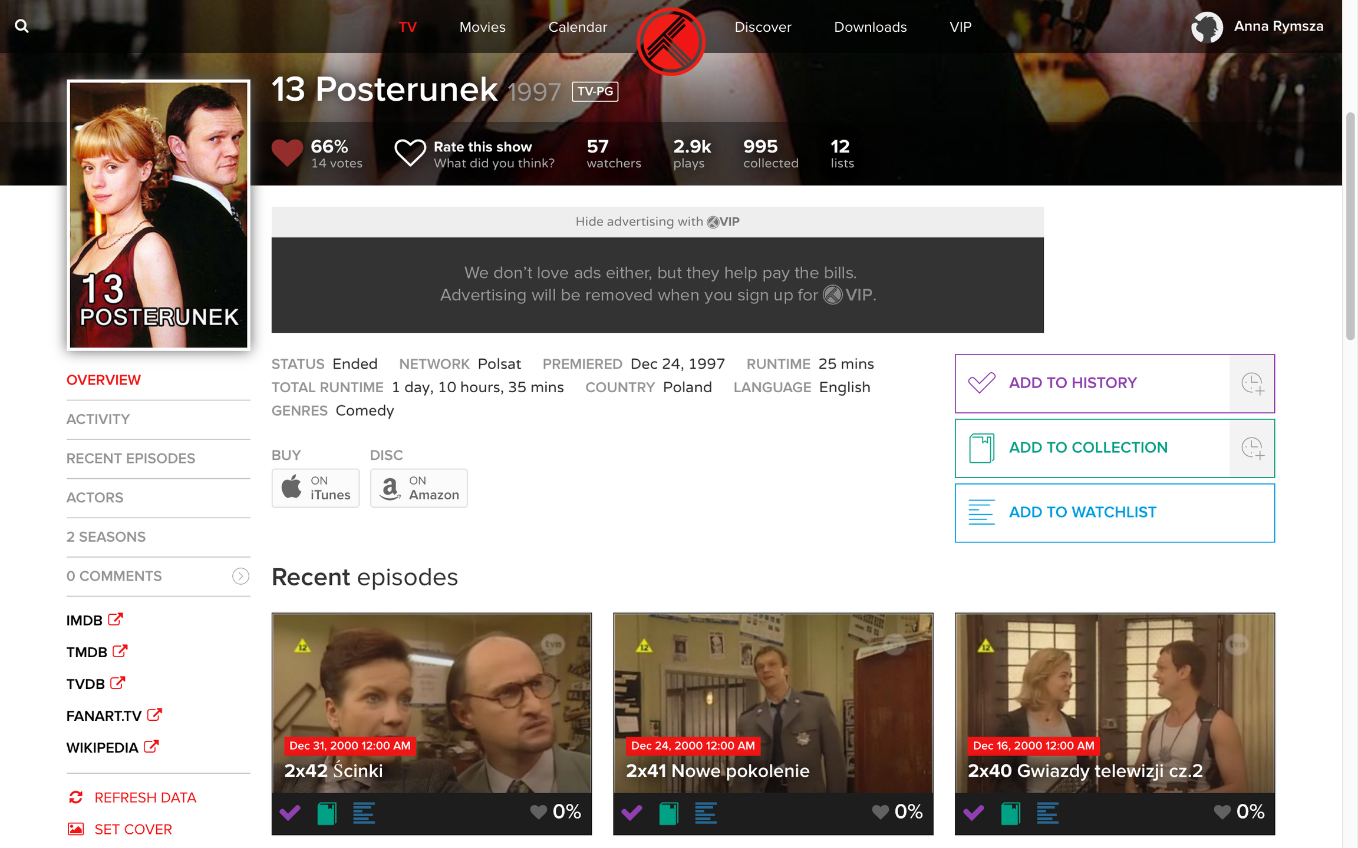Open date picker beside Add to History

pyautogui.click(x=1252, y=383)
